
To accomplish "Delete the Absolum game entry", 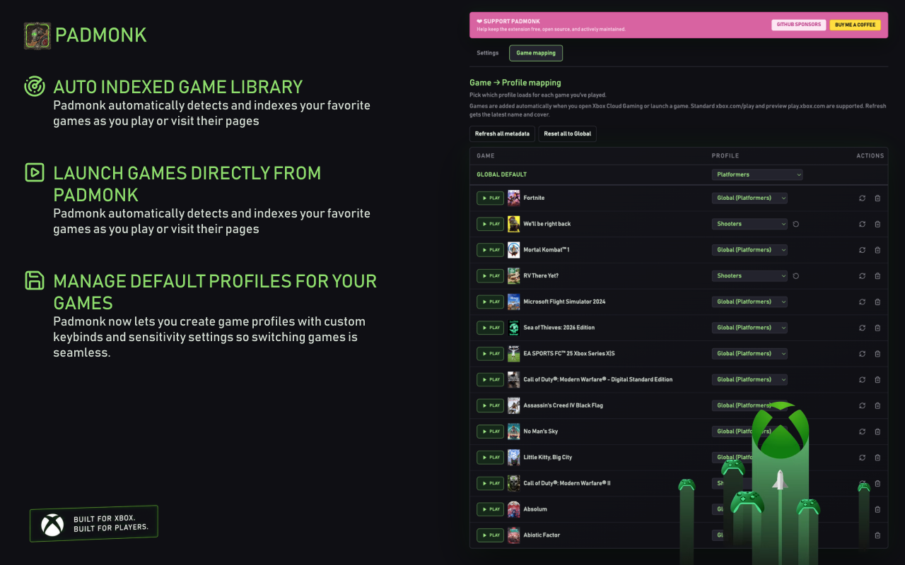I will 877,509.
